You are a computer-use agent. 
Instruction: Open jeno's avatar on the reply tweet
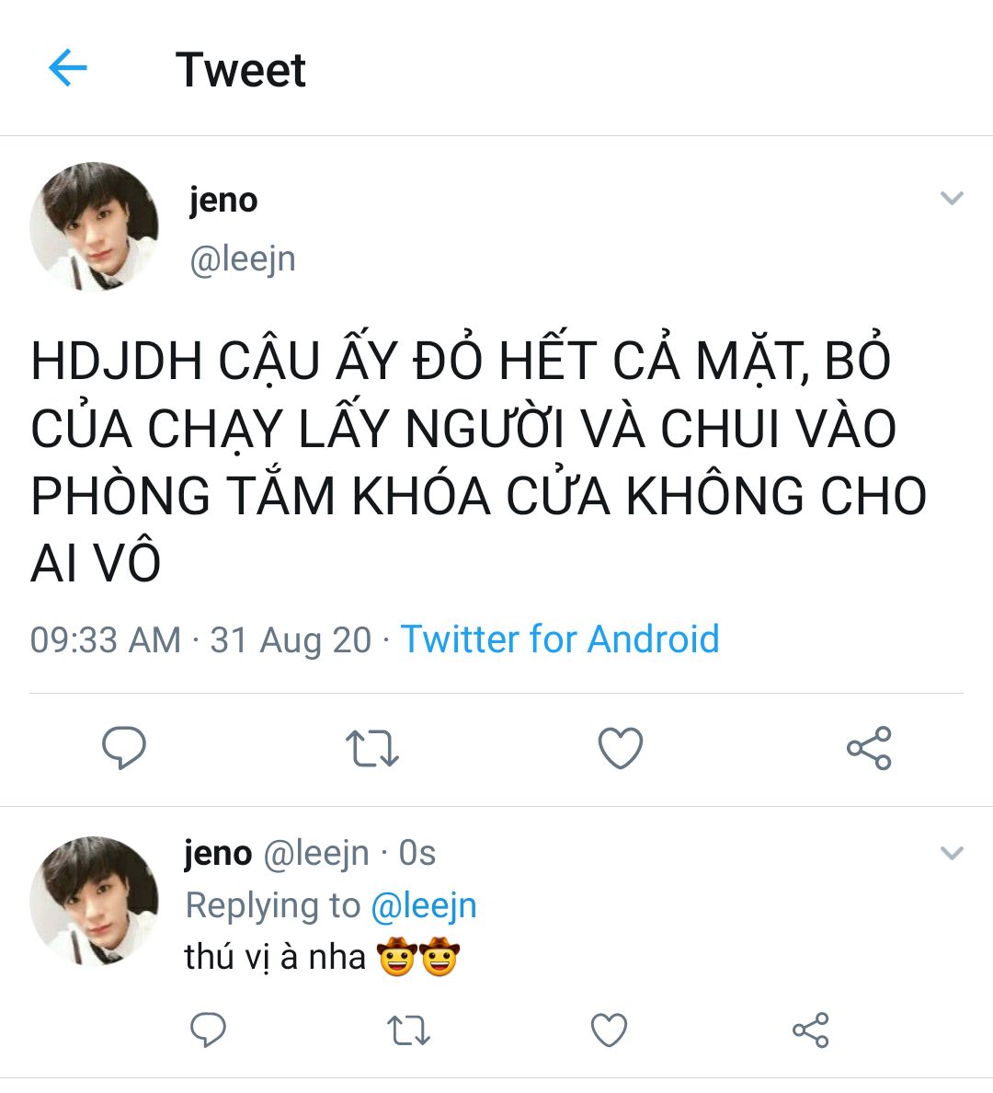[x=94, y=902]
